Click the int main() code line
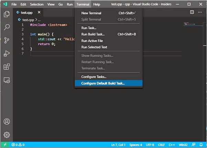Viewport: 207px width, 148px height. (42, 34)
